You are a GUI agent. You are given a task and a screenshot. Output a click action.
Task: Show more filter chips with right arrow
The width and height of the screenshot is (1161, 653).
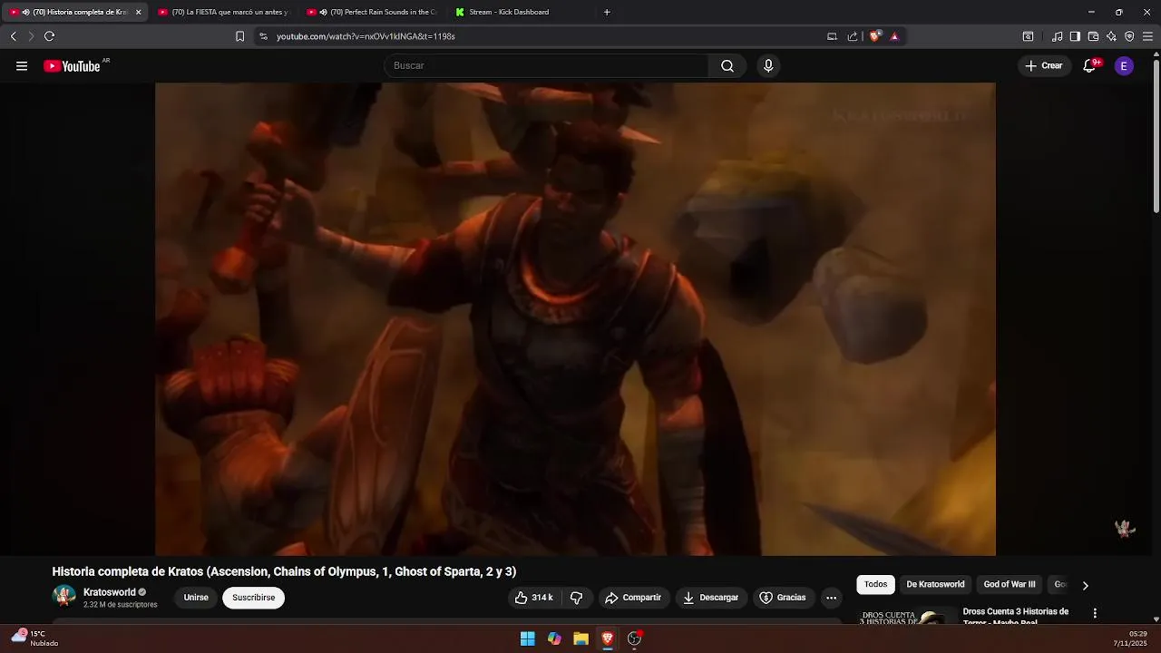click(1085, 585)
